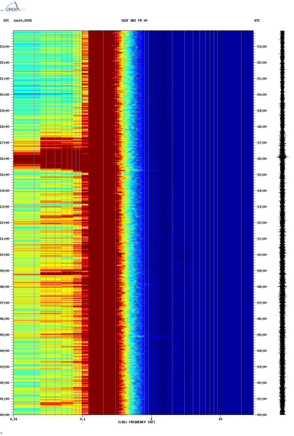
Task: Click the 0.01 frequency axis tick label
Action: click(x=14, y=419)
